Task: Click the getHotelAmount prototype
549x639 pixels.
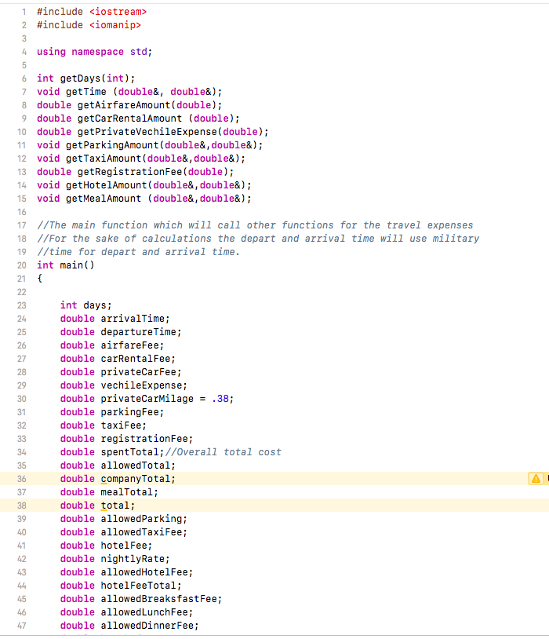Action: (x=144, y=185)
